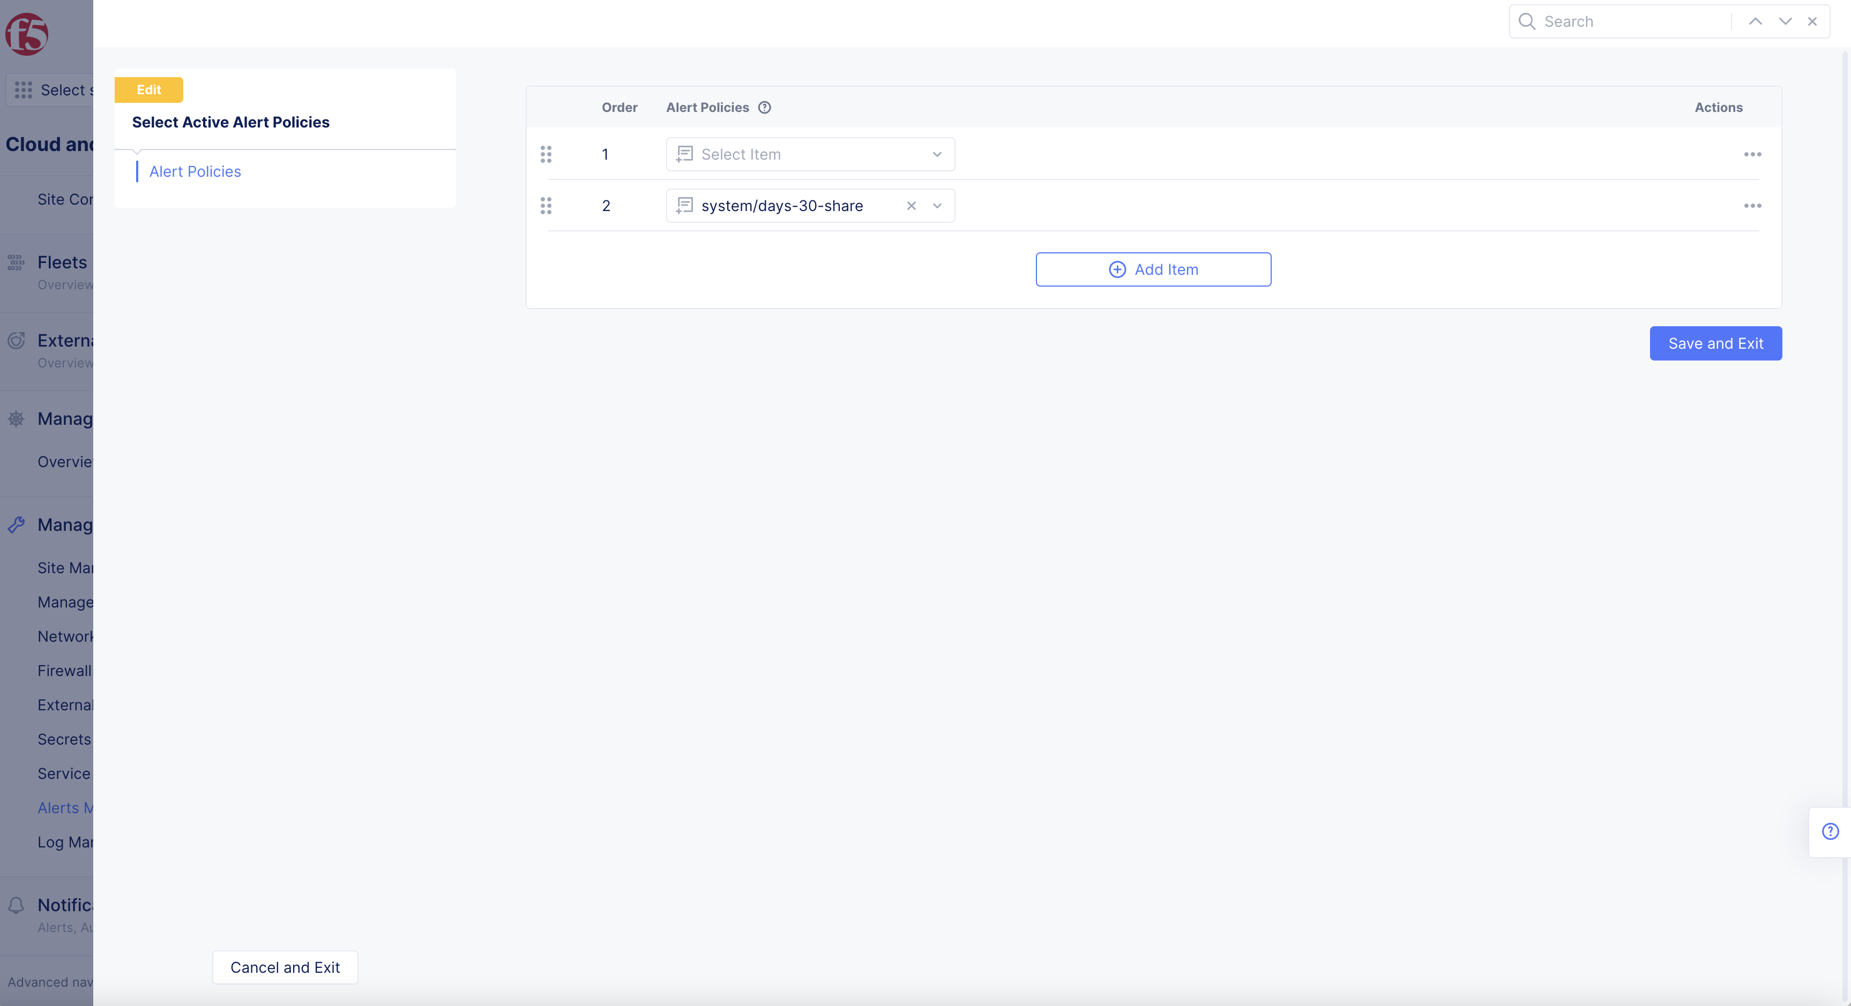Expand the system/days-30-share dropdown chevron
Viewport: 1851px width, 1006px height.
pyautogui.click(x=937, y=206)
